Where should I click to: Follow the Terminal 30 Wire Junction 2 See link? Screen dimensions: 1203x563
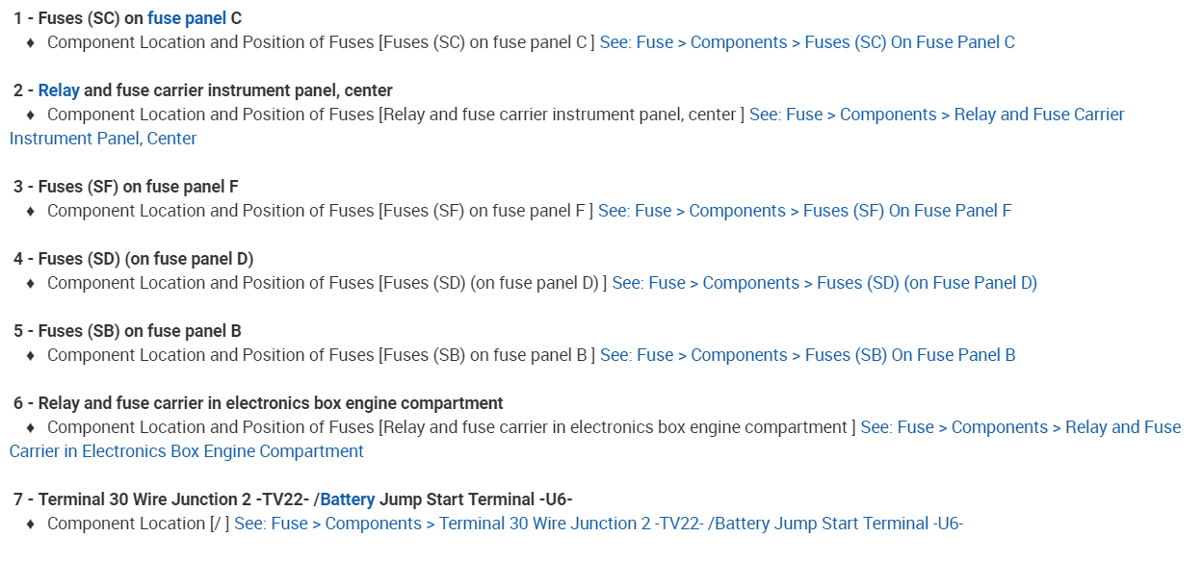tap(598, 524)
